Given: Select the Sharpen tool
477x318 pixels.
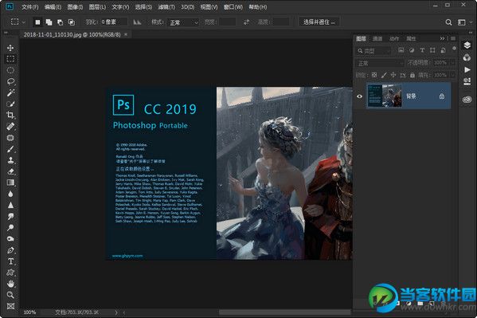Looking at the screenshot, I should [x=10, y=206].
